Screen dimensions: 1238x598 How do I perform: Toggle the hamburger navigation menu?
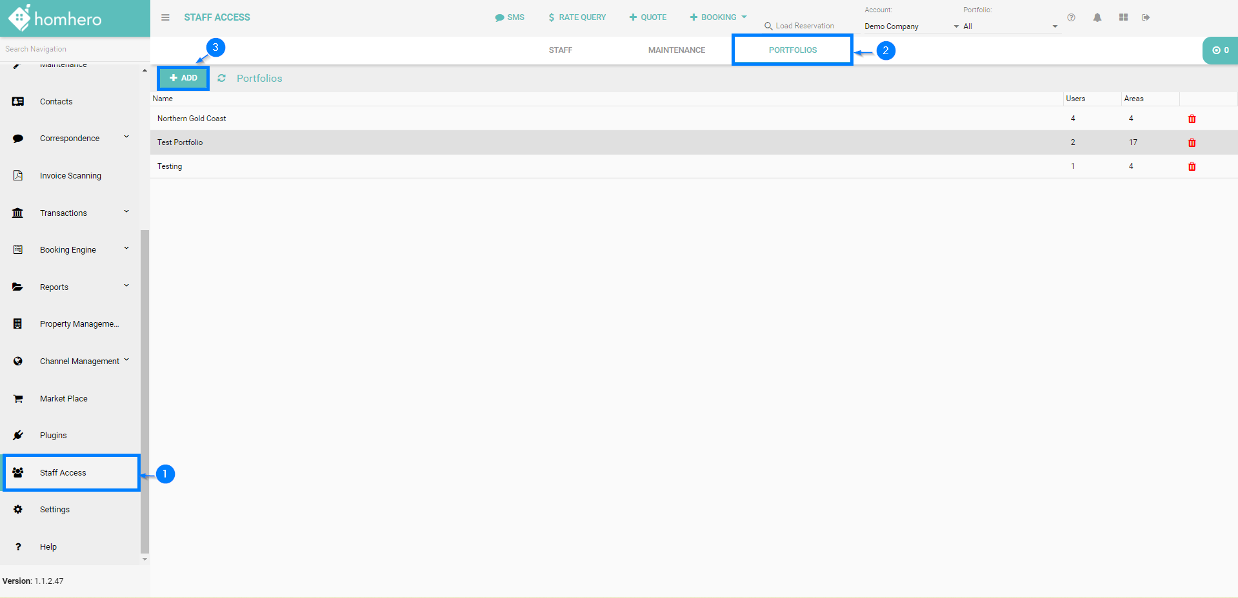click(165, 17)
